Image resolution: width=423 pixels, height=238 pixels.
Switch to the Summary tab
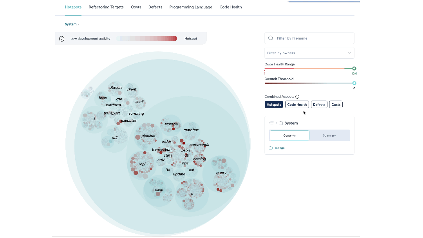[329, 135]
